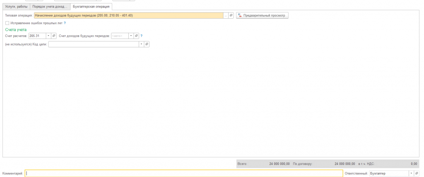The image size is (424, 177).
Task: Click the Счет доходов будущих периодов field
Action: point(120,36)
